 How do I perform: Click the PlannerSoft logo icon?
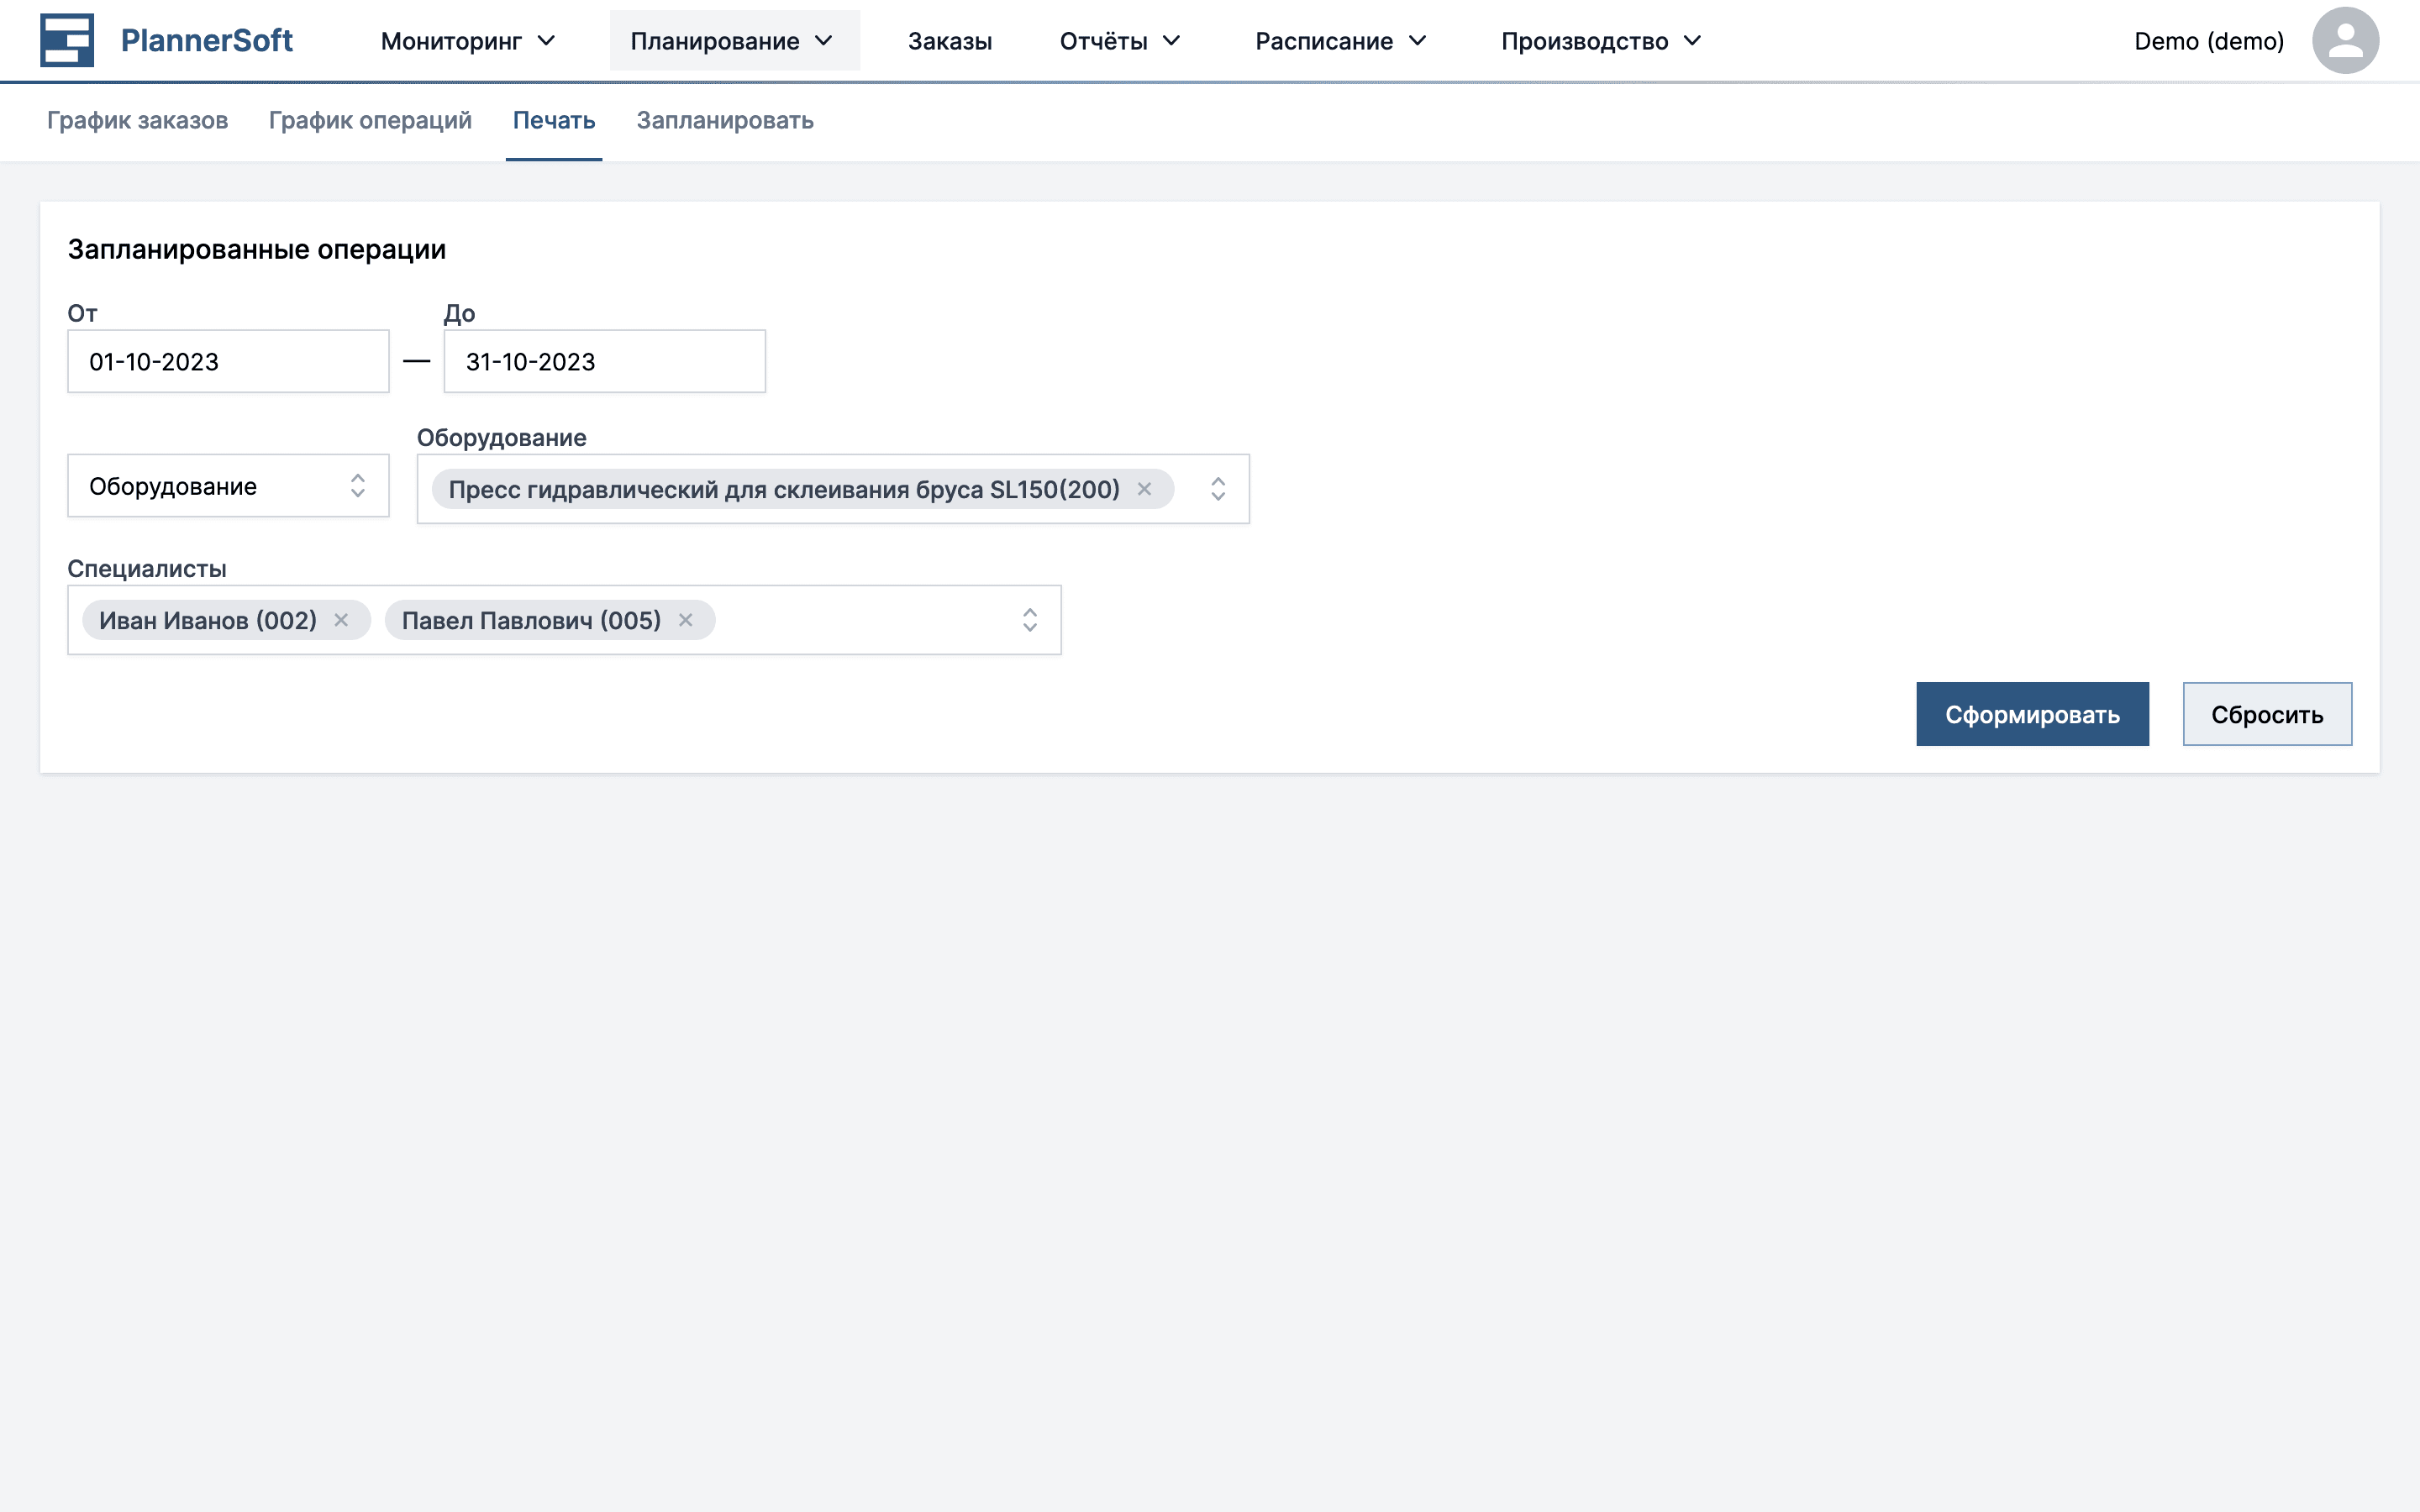click(x=66, y=40)
